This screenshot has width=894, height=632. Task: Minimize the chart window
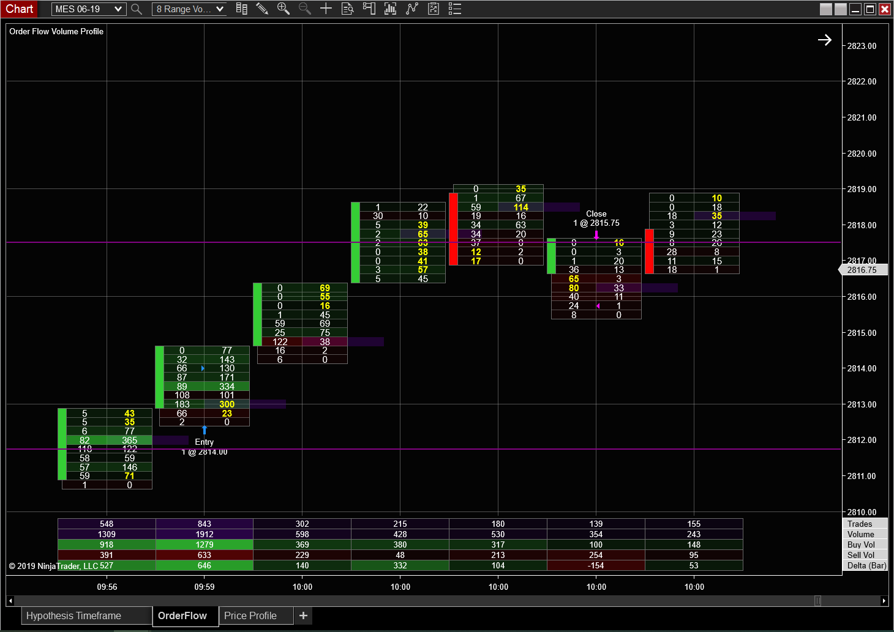(x=855, y=9)
